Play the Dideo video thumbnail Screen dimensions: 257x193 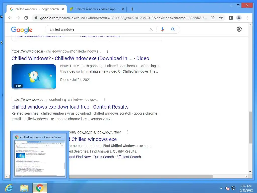[x=34, y=77]
